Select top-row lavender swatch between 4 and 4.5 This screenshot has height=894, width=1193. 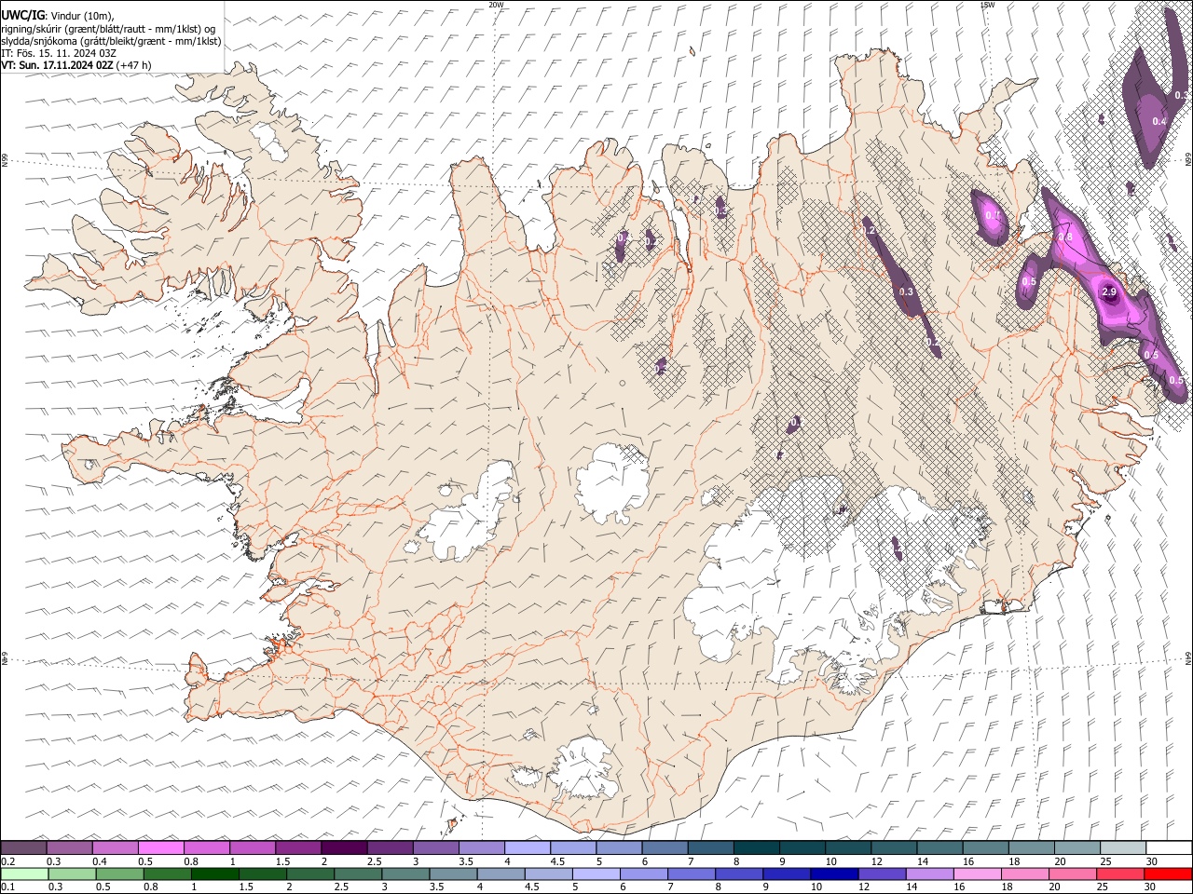[527, 847]
